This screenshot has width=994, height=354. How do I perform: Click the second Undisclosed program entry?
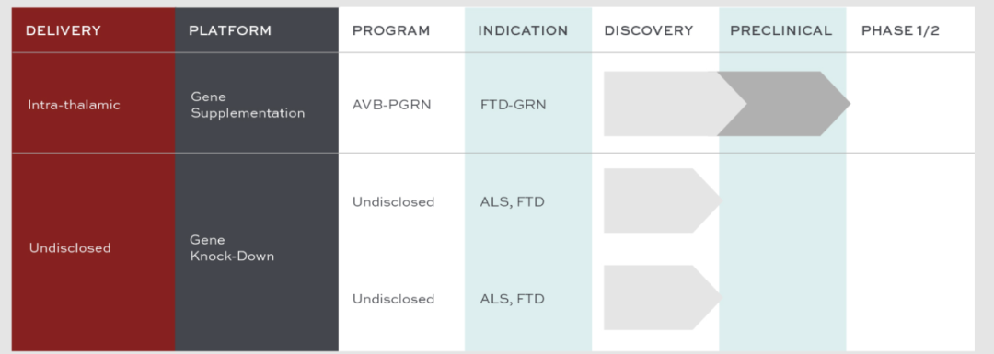[394, 299]
